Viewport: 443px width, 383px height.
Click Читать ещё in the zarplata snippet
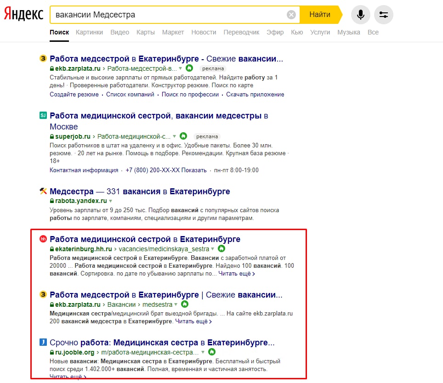(x=193, y=321)
